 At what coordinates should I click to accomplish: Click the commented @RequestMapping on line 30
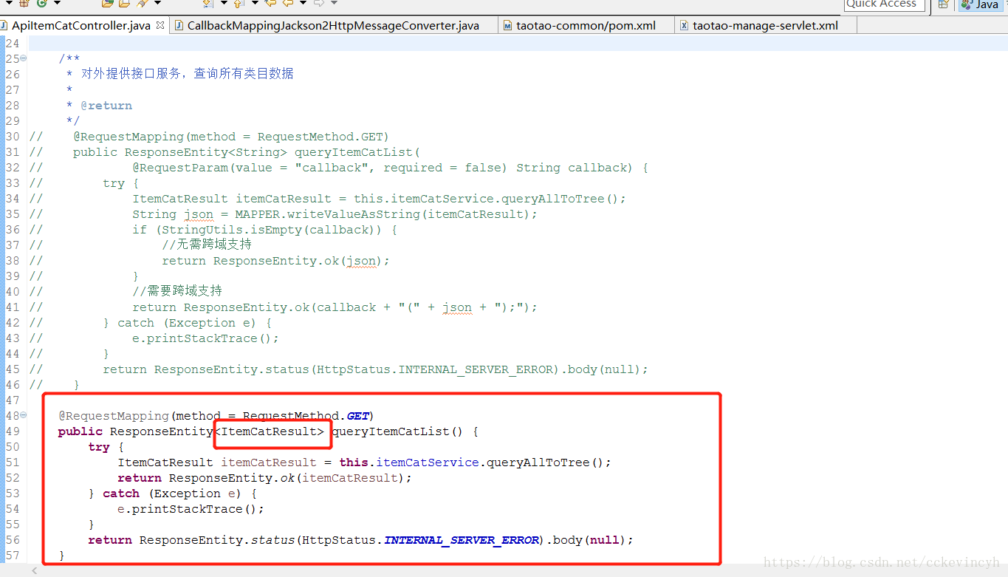click(230, 137)
